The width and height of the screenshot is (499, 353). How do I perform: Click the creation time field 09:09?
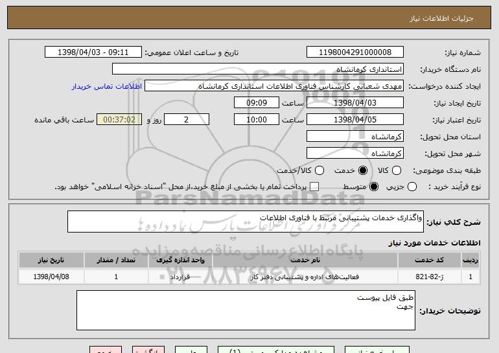[x=257, y=103]
